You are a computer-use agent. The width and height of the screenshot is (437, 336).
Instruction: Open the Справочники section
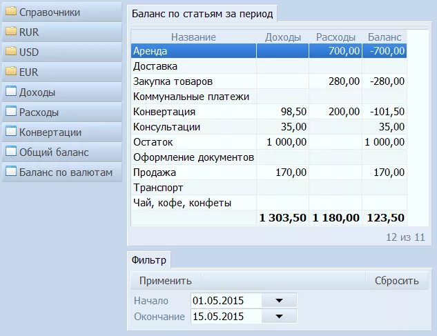tap(62, 12)
